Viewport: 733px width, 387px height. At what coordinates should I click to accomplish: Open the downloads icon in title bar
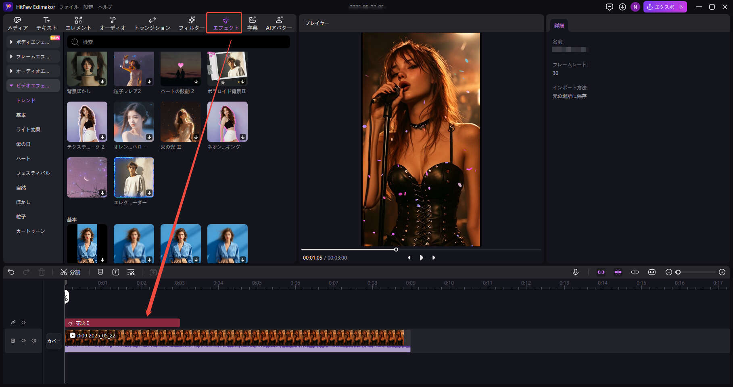622,7
